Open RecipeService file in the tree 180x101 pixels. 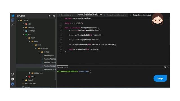tap(50, 70)
